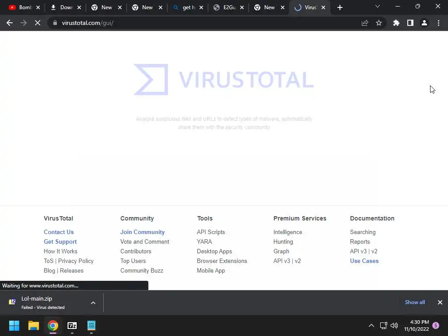The image size is (448, 336).
Task: Open the tab search dropdown arrow
Action: (x=378, y=6)
